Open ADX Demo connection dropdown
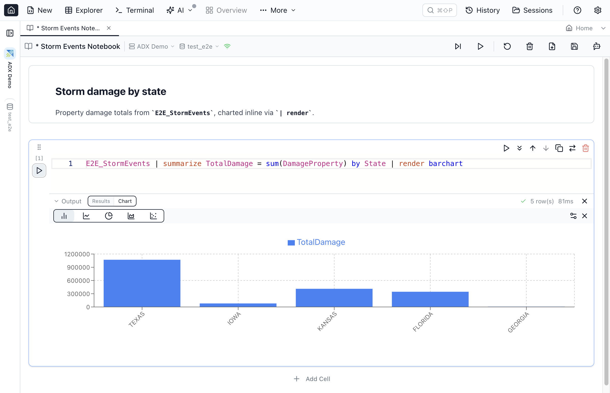Image resolution: width=610 pixels, height=393 pixels. tap(152, 46)
